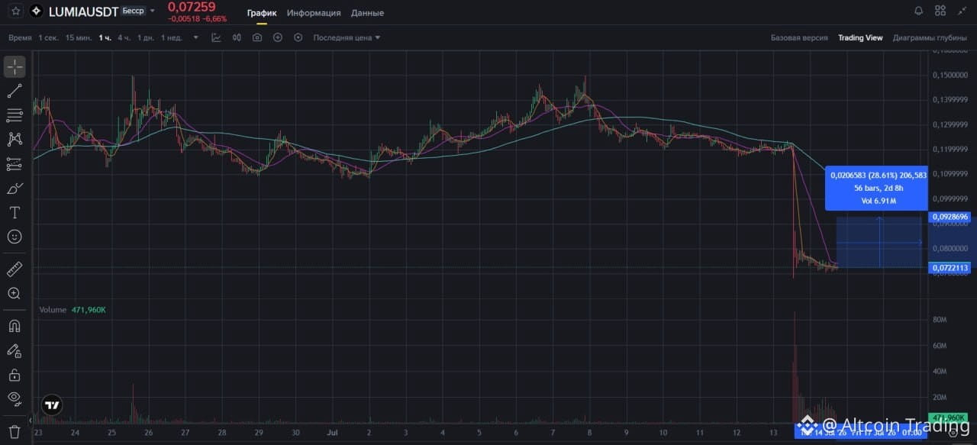Click the current price 0,07259
The image size is (977, 445).
[192, 8]
